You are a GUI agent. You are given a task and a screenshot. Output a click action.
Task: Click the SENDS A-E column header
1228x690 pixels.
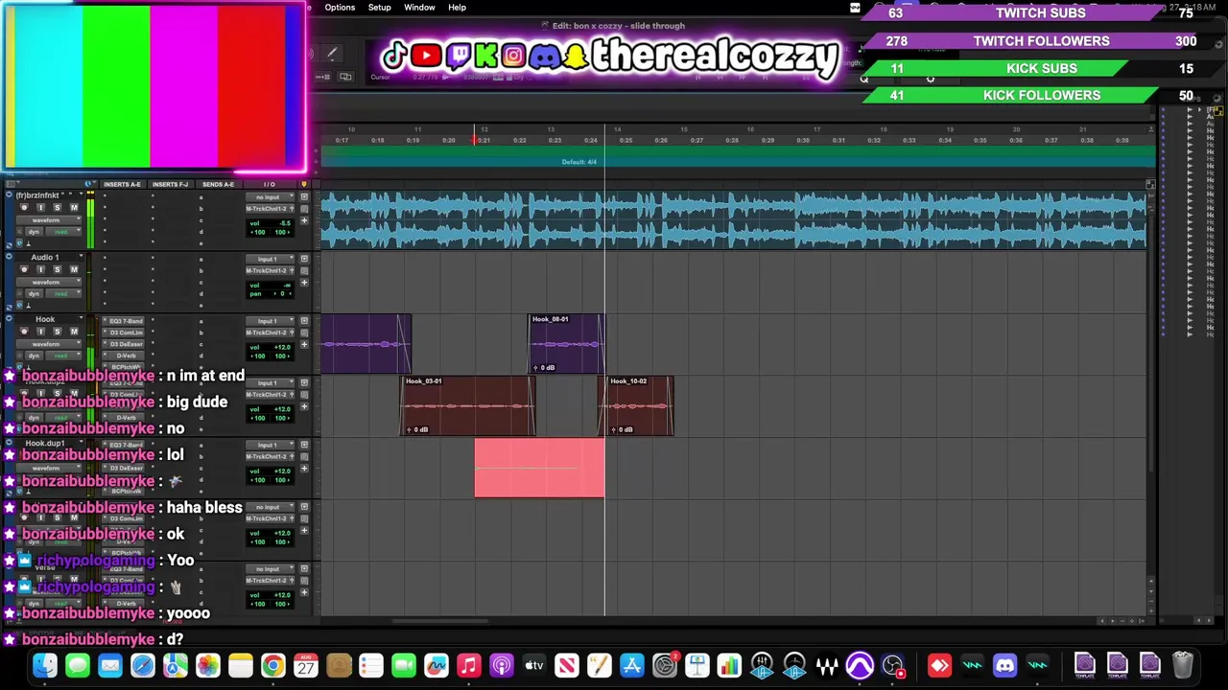[x=218, y=184]
